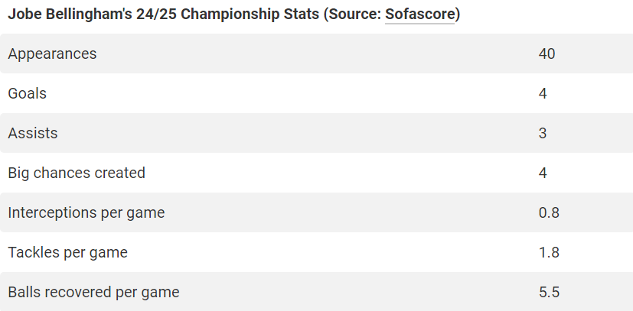Click the 24/25 season text in heading
Image resolution: width=633 pixels, height=311 pixels.
point(157,15)
